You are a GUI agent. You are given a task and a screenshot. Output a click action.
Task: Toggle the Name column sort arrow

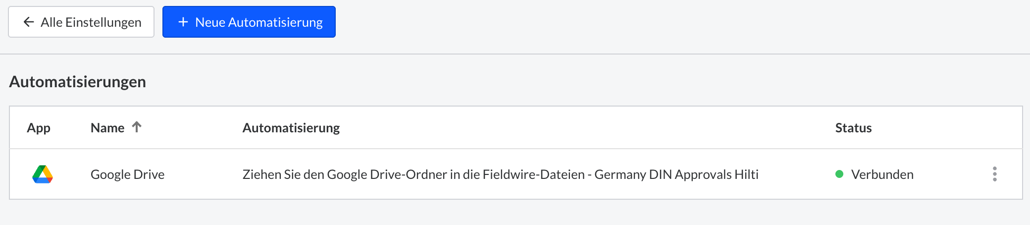[x=137, y=127]
